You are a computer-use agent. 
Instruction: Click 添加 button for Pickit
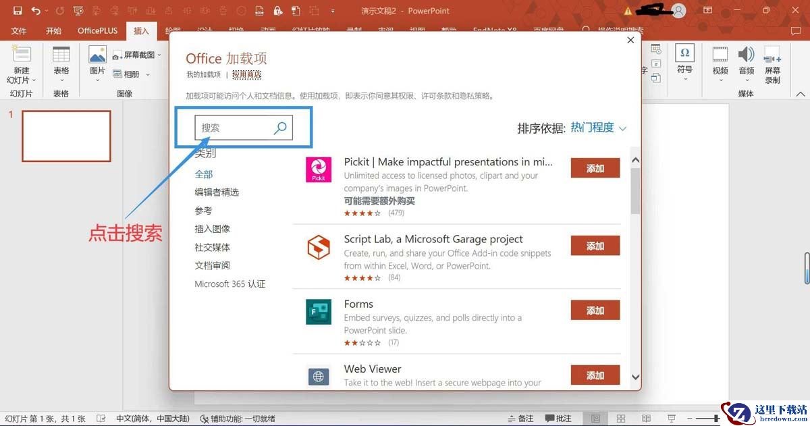[x=595, y=168]
